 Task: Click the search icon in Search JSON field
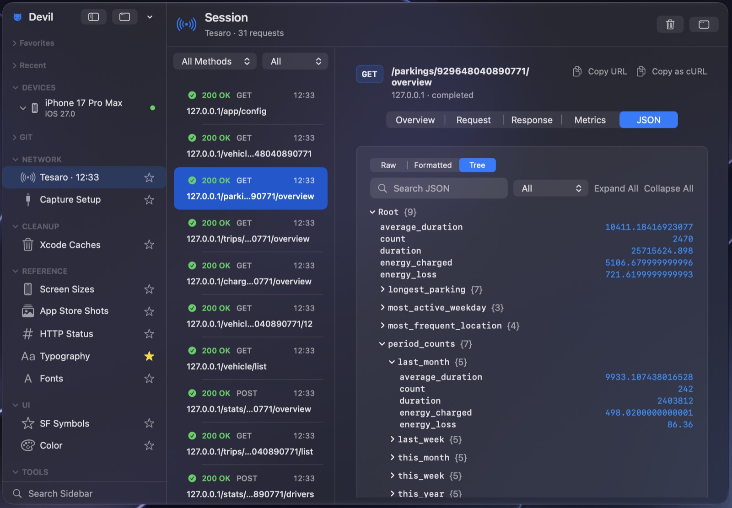pyautogui.click(x=382, y=188)
